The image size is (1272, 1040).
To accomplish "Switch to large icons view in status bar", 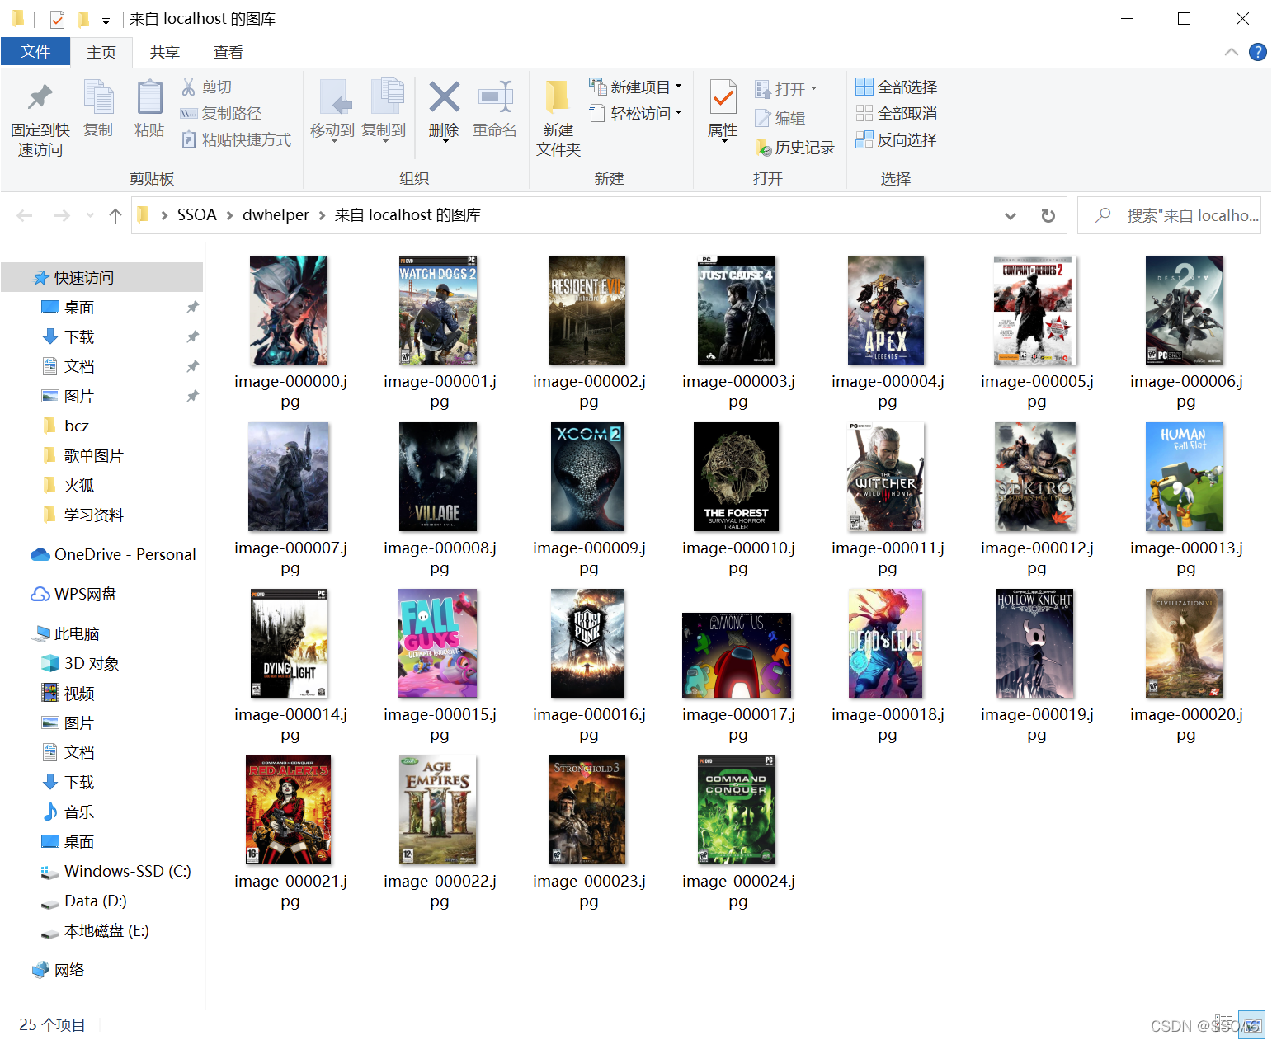I will click(1251, 1024).
